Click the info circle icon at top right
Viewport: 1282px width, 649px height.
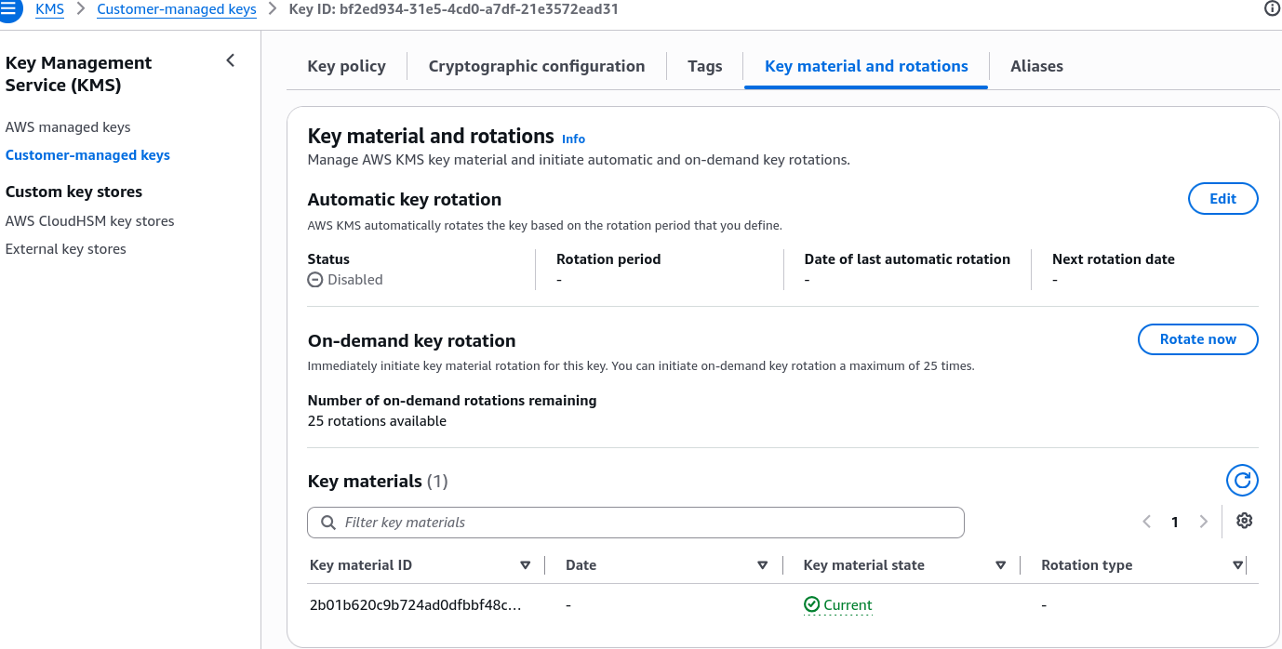tap(1272, 9)
